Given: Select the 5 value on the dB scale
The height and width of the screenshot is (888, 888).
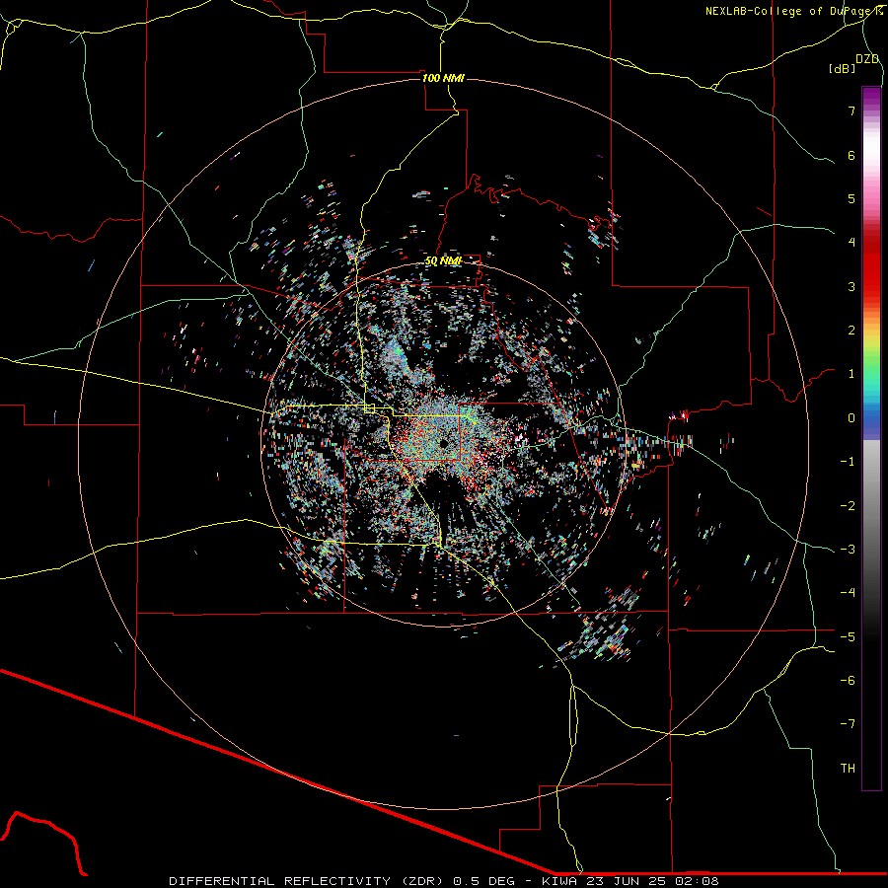Looking at the screenshot, I should 851,198.
